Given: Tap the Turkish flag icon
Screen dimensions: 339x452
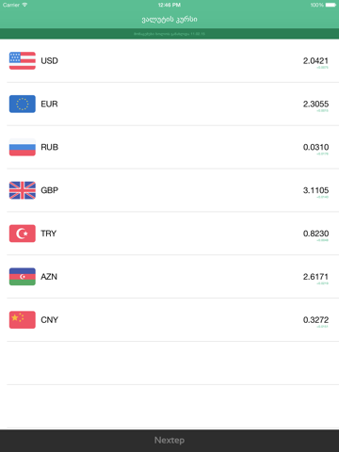Looking at the screenshot, I should click(x=23, y=234).
